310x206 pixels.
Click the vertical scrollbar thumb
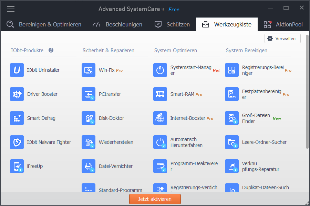tap(307, 92)
